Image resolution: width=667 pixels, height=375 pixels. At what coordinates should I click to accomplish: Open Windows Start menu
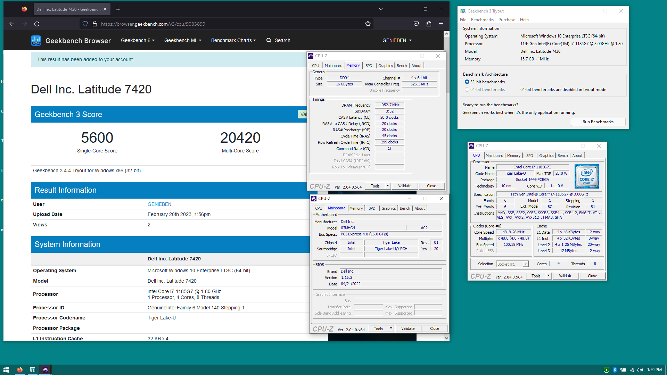coord(6,370)
